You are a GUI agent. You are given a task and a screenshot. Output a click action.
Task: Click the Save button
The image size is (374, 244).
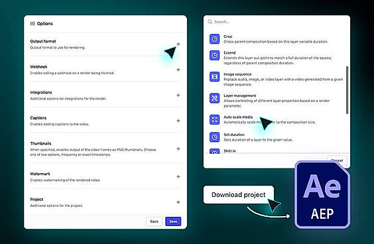pos(173,221)
